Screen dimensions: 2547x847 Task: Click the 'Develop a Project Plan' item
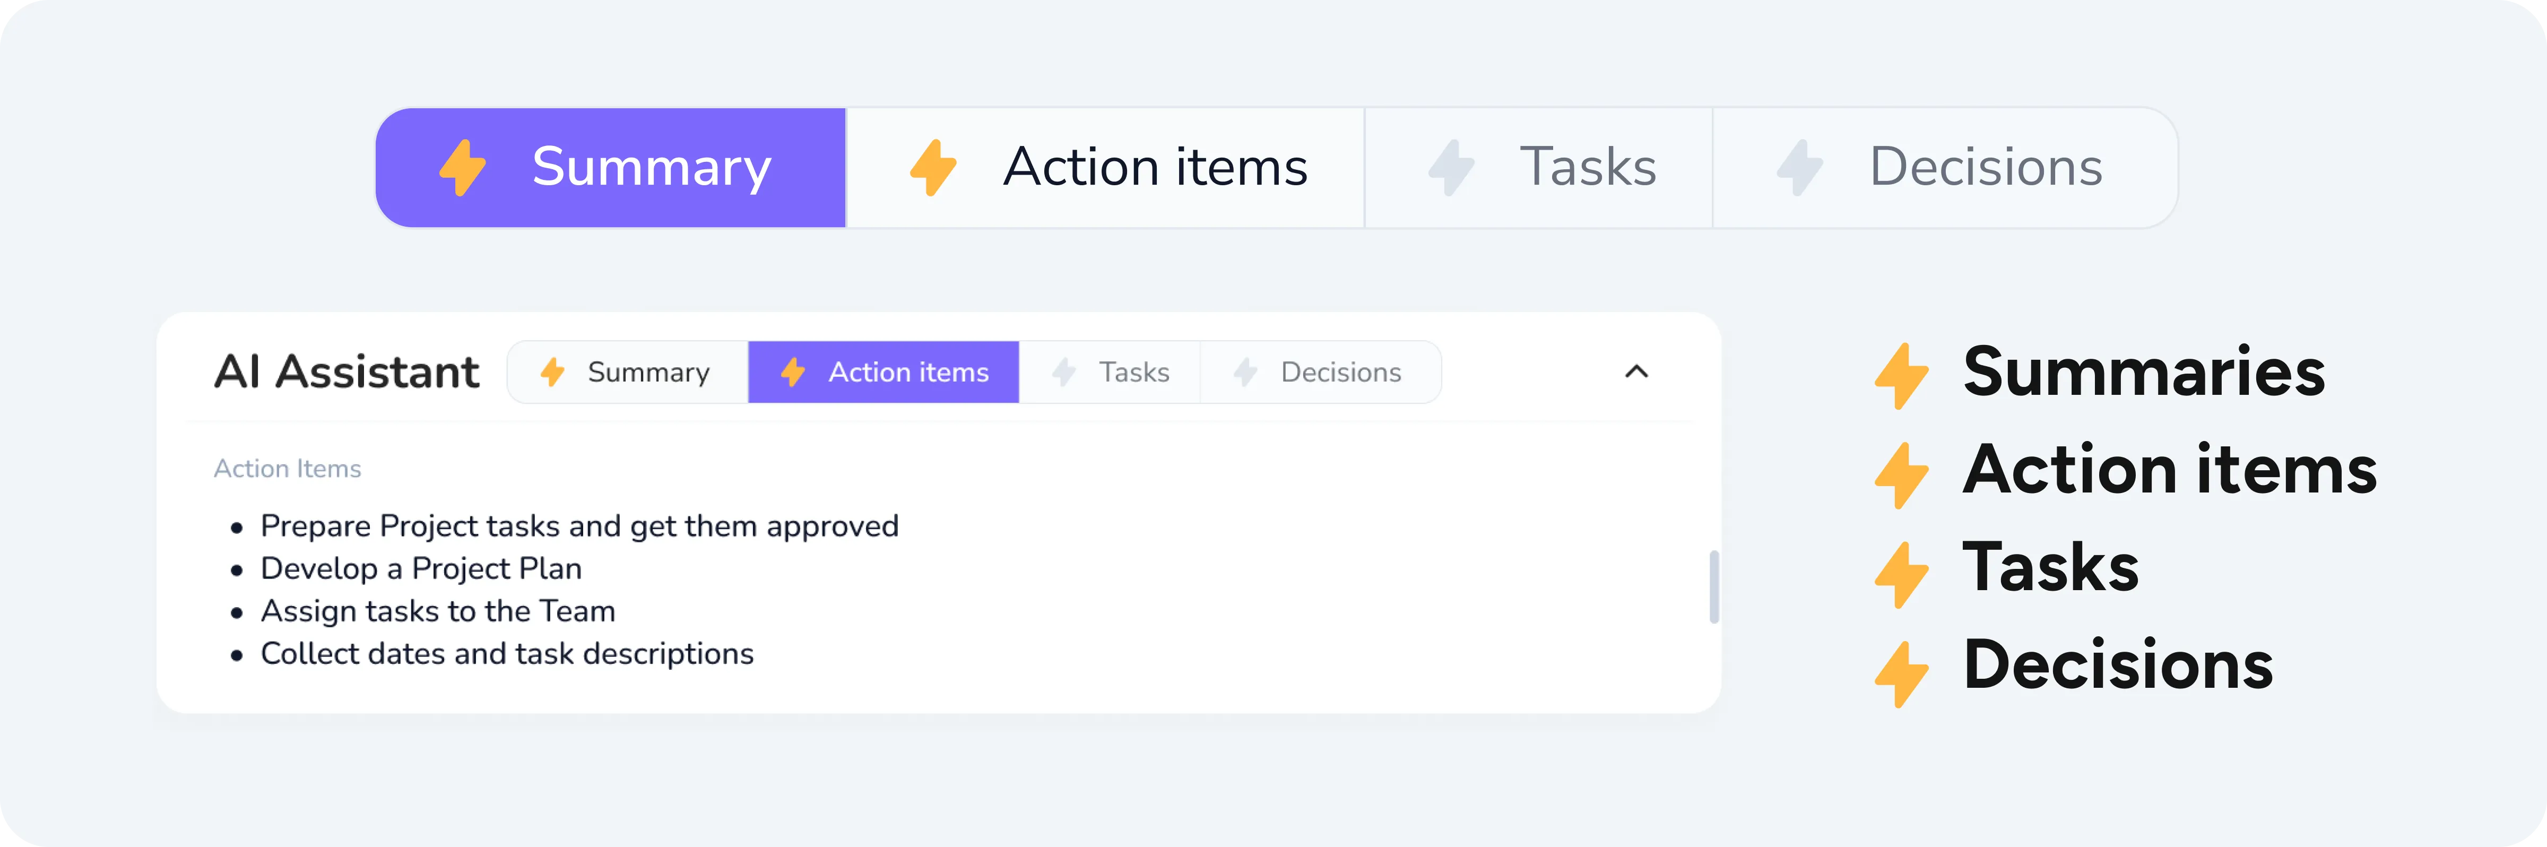pos(420,568)
